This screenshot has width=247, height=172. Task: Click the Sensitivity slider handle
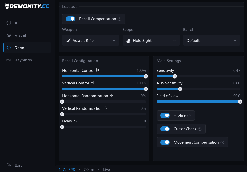(175, 76)
